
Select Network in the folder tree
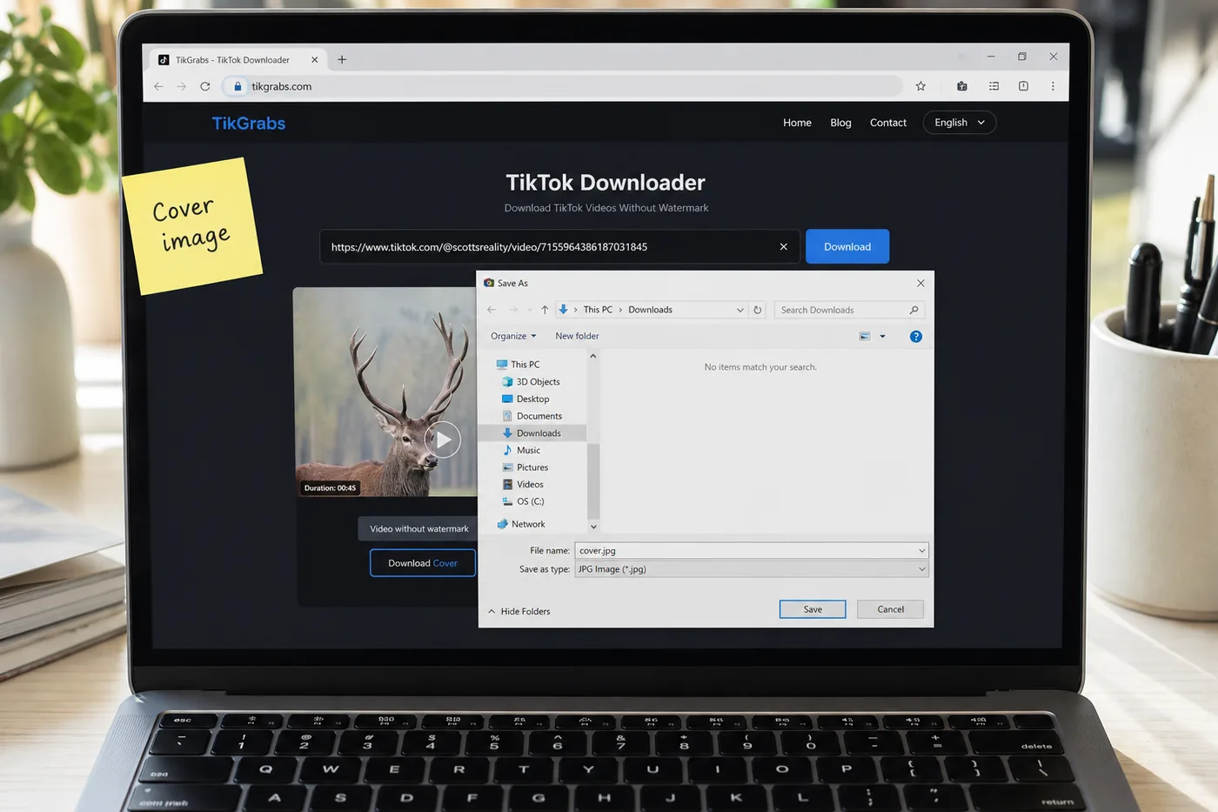coord(520,524)
